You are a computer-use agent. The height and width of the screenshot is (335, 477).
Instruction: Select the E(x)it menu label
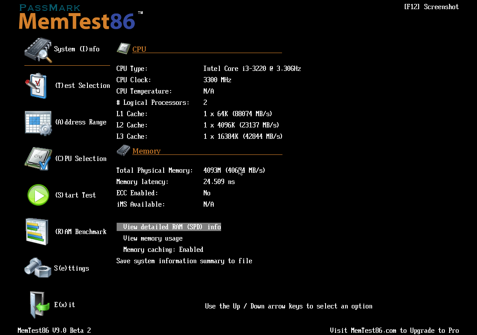(x=64, y=305)
